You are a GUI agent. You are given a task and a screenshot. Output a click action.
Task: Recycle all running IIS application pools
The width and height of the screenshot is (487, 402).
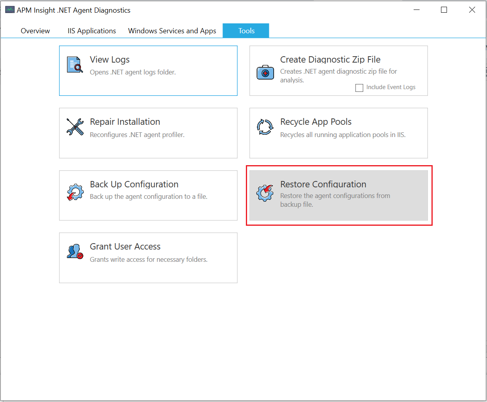pyautogui.click(x=338, y=133)
